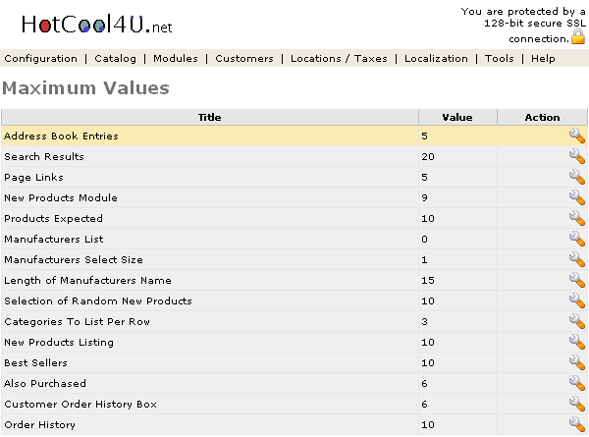
Task: Go to Customers menu
Action: click(244, 59)
